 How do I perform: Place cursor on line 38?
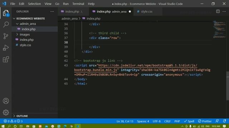[x=143, y=42]
